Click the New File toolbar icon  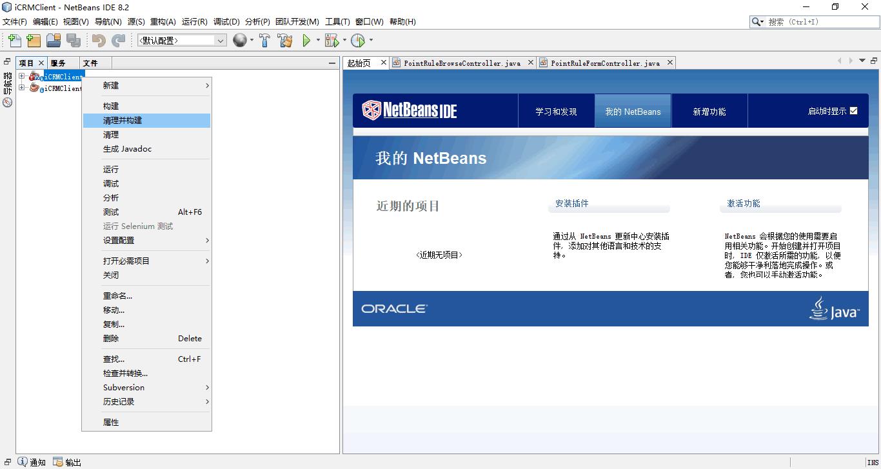14,41
